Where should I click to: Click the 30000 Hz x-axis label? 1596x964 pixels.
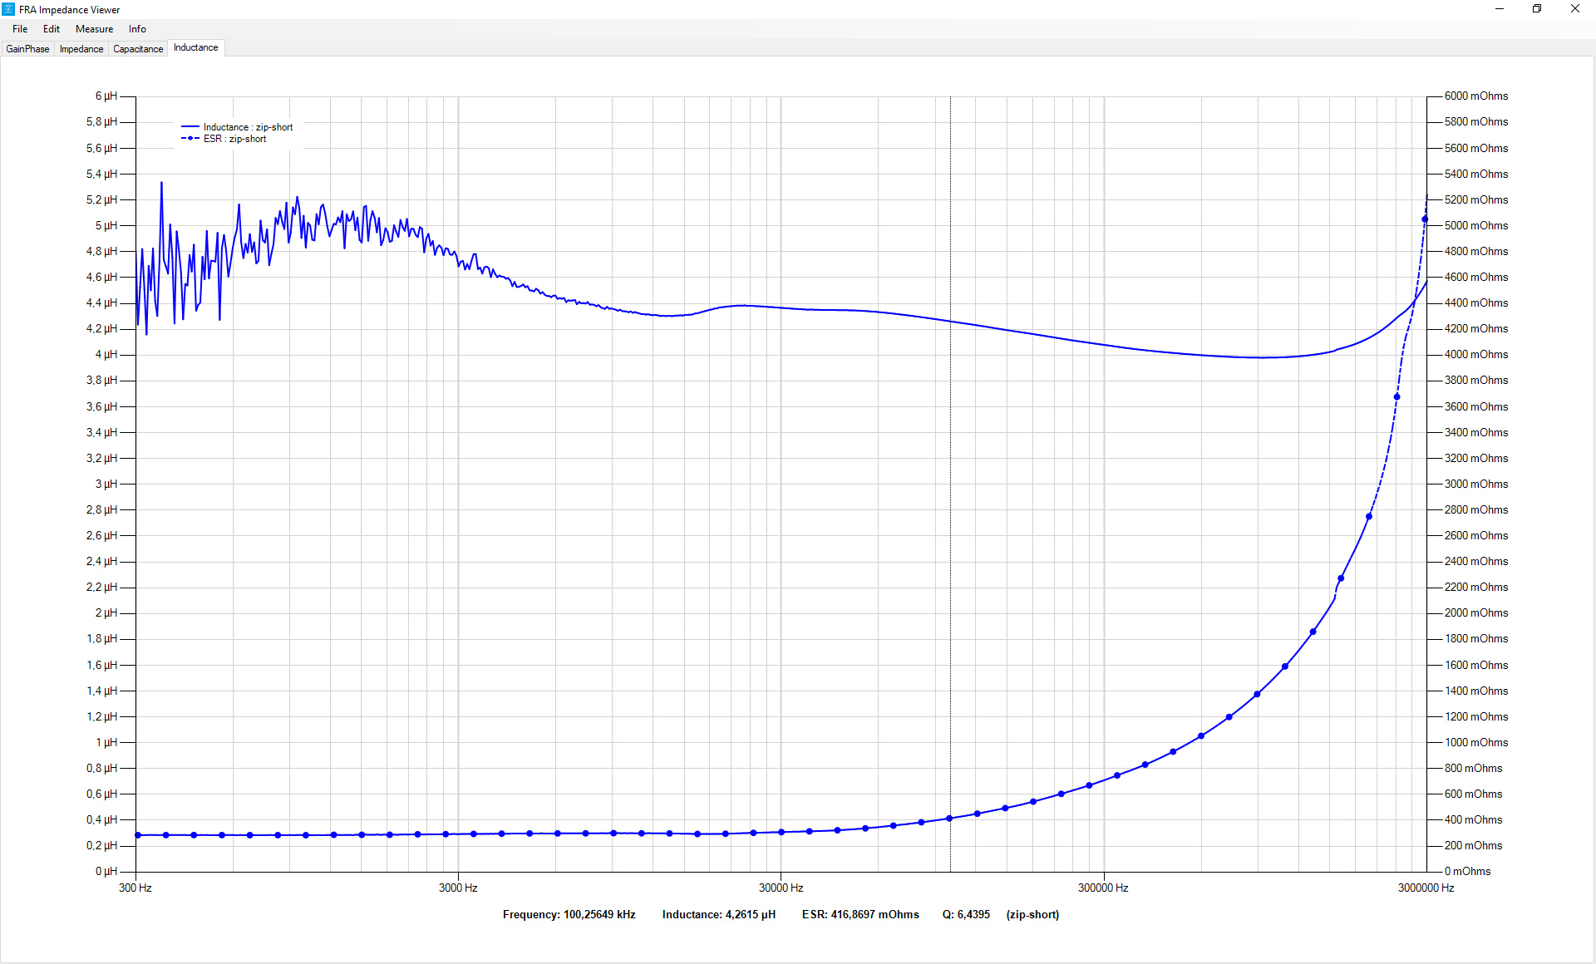point(781,888)
